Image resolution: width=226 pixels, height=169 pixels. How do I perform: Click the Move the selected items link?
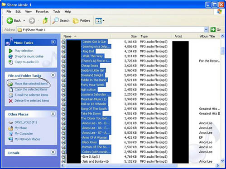pyautogui.click(x=31, y=84)
